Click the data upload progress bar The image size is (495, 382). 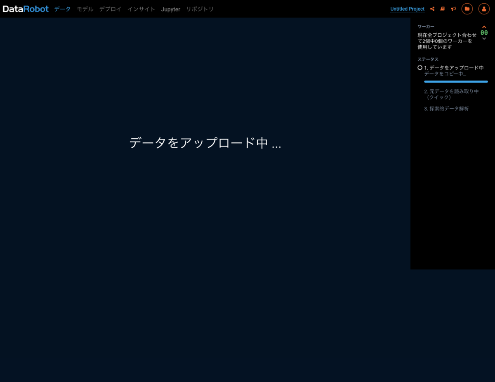point(456,82)
